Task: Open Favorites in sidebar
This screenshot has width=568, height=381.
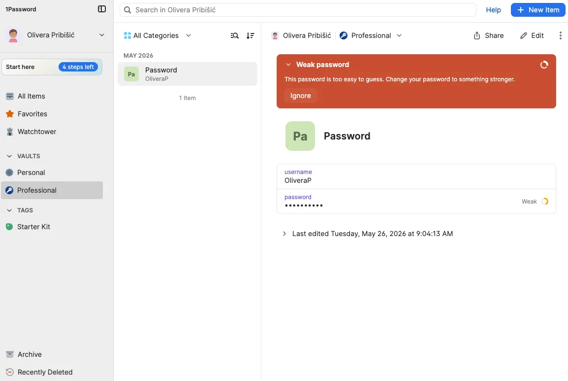Action: click(x=52, y=114)
